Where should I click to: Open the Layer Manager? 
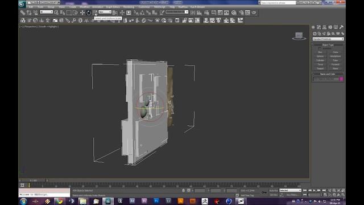point(206,13)
